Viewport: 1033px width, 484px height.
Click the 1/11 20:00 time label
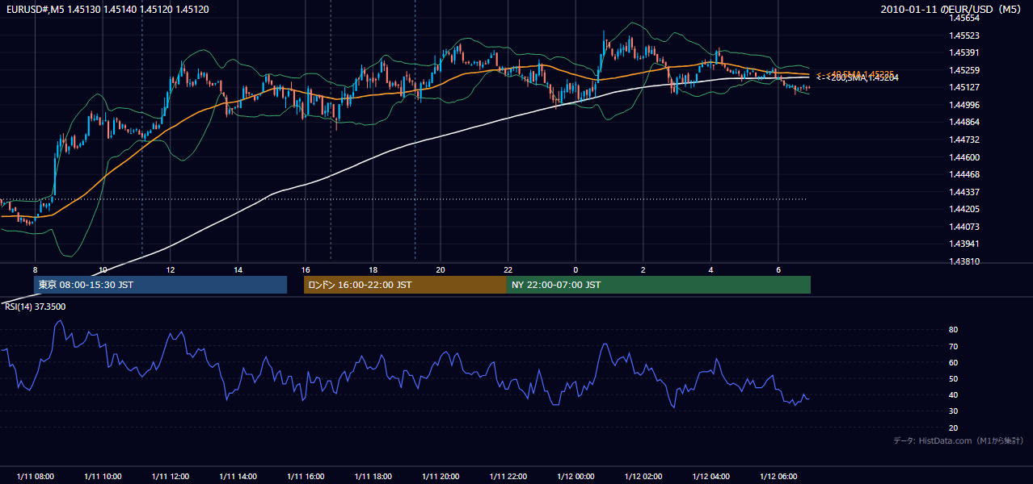coord(440,477)
